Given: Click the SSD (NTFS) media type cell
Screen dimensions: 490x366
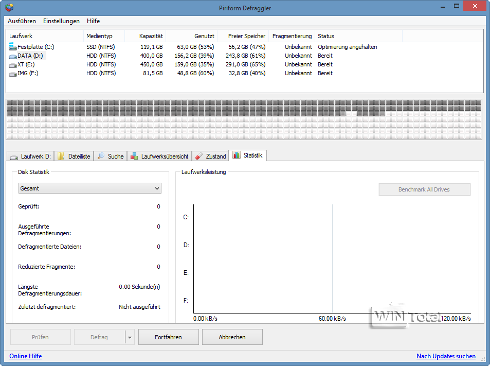Looking at the screenshot, I should pos(101,47).
